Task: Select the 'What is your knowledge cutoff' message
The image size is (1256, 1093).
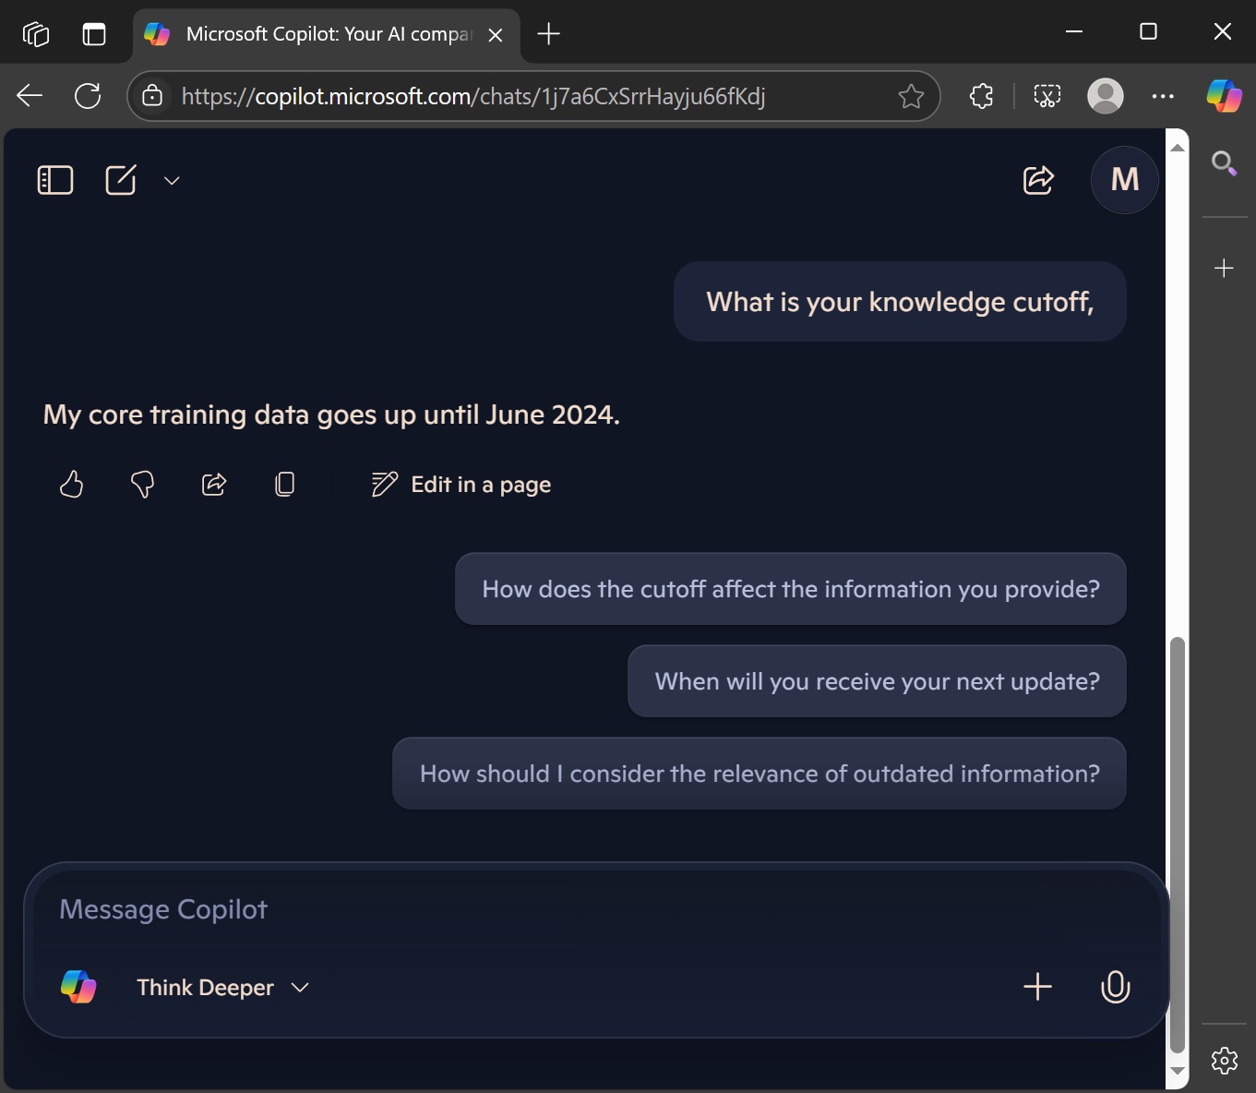Action: click(900, 302)
